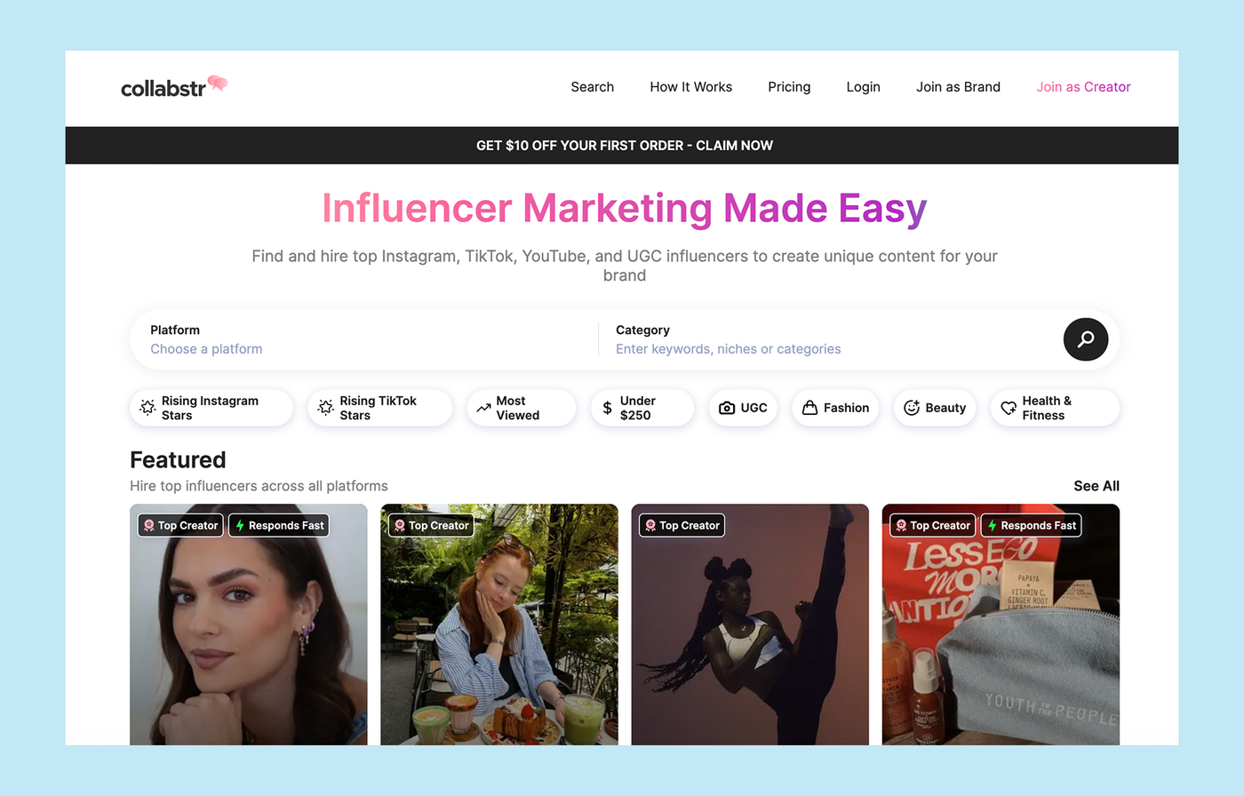Open the Platform chooser dropdown

364,339
